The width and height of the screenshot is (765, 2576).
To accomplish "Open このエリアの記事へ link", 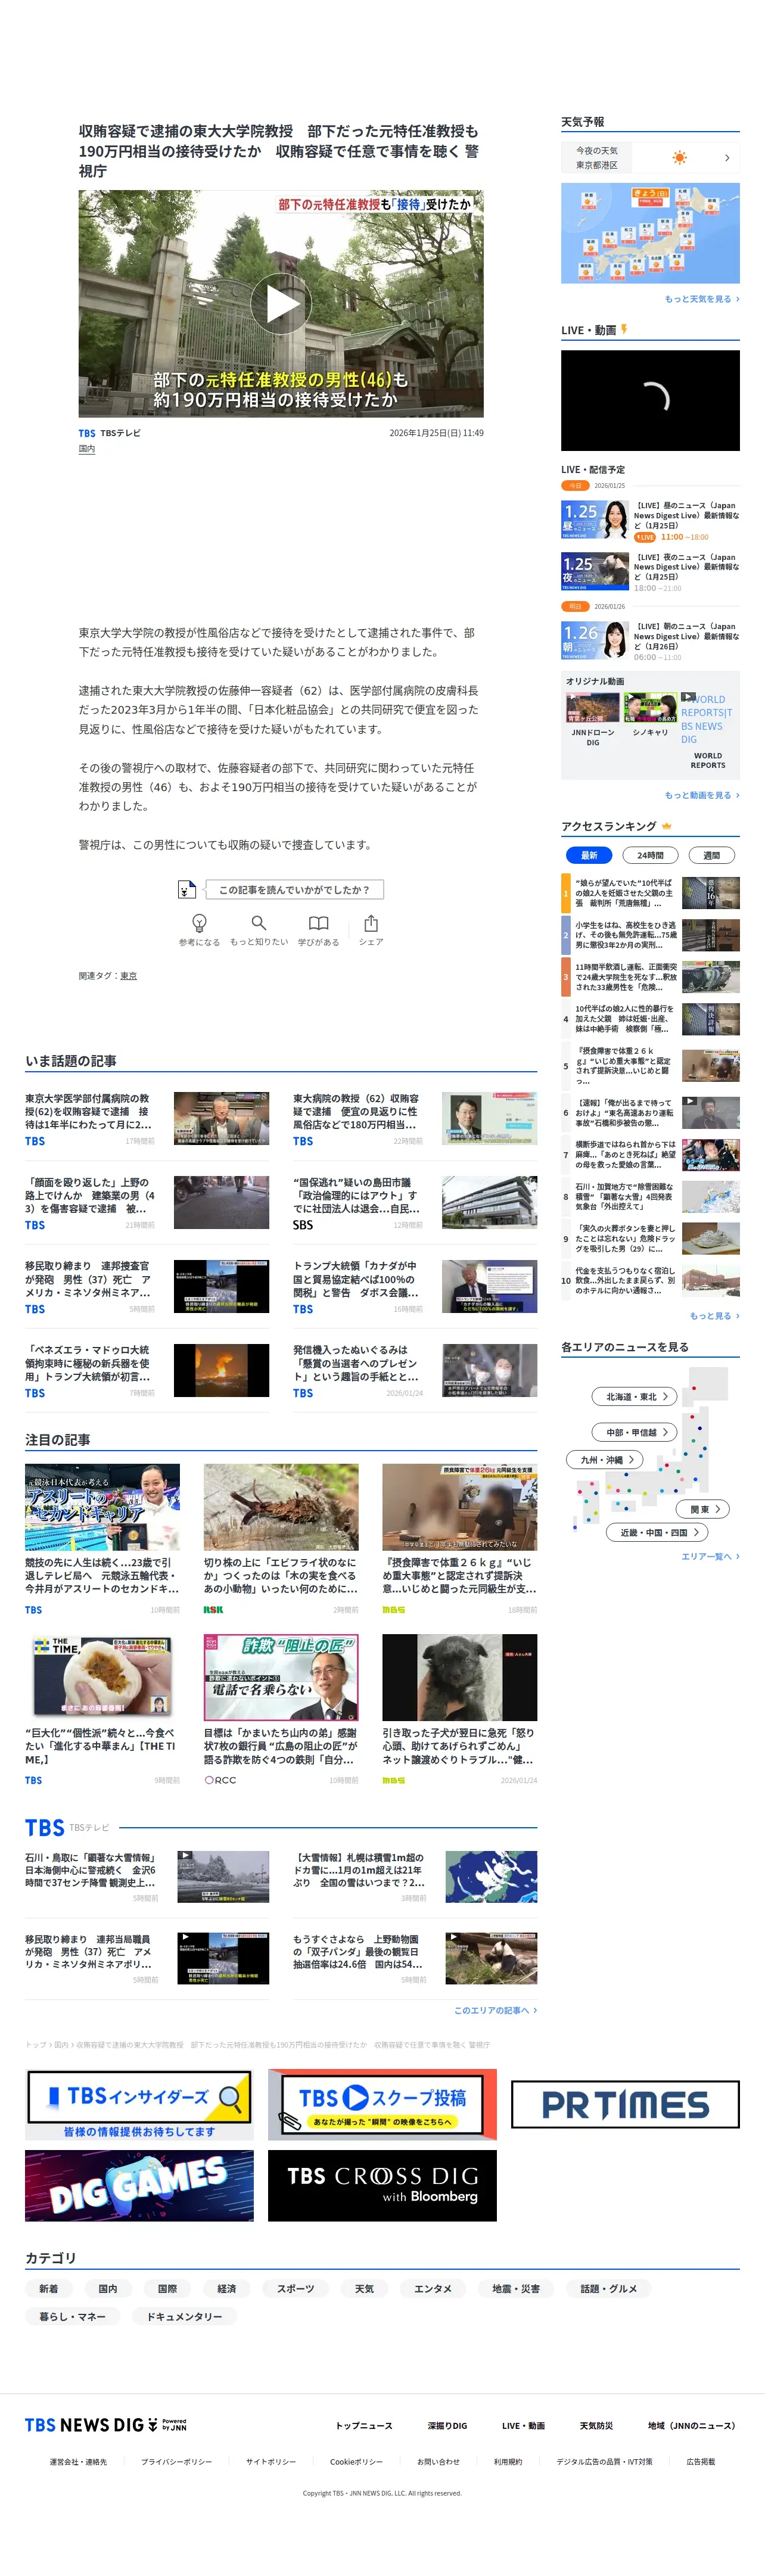I will pos(496,2010).
